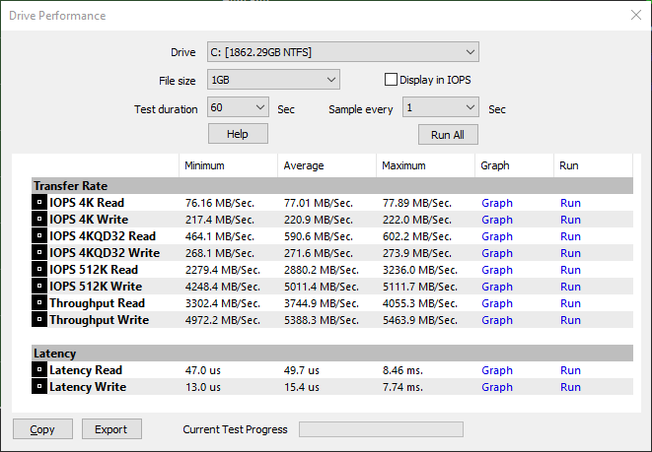Screen dimensions: 652x452
Task: Open Graph for Throughput Read
Action: tap(497, 303)
